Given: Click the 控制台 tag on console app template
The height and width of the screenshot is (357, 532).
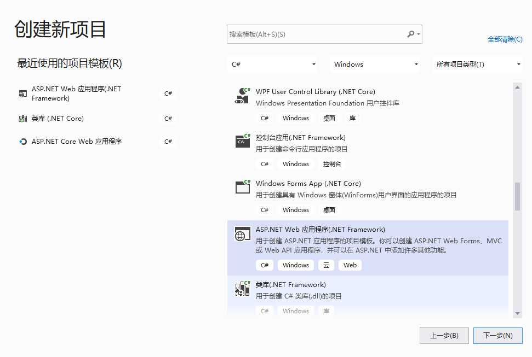Looking at the screenshot, I should (332, 164).
